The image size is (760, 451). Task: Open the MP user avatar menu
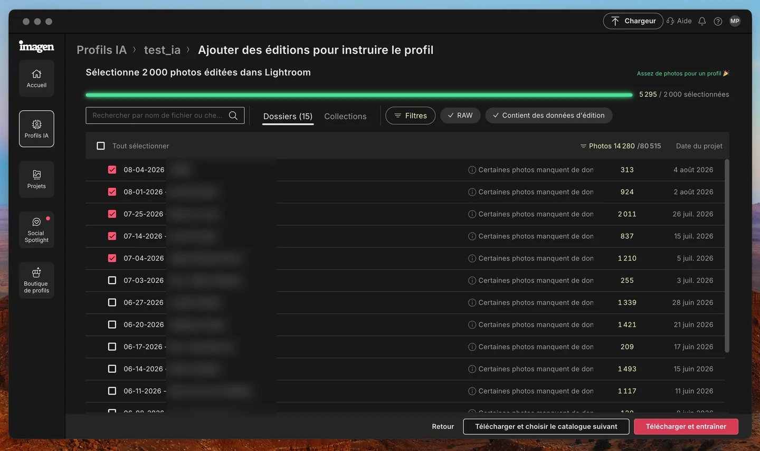(x=735, y=21)
